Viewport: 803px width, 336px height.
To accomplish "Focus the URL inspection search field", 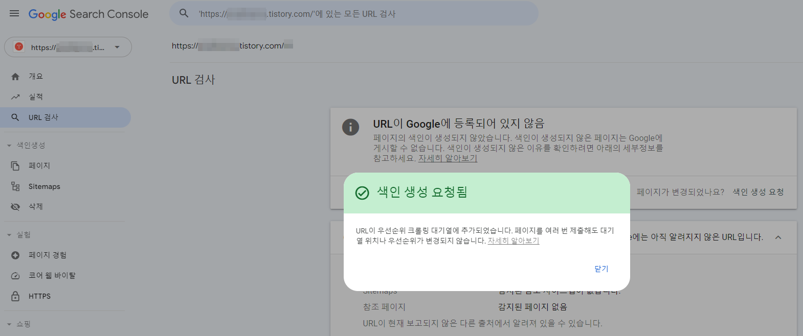I will [x=354, y=13].
